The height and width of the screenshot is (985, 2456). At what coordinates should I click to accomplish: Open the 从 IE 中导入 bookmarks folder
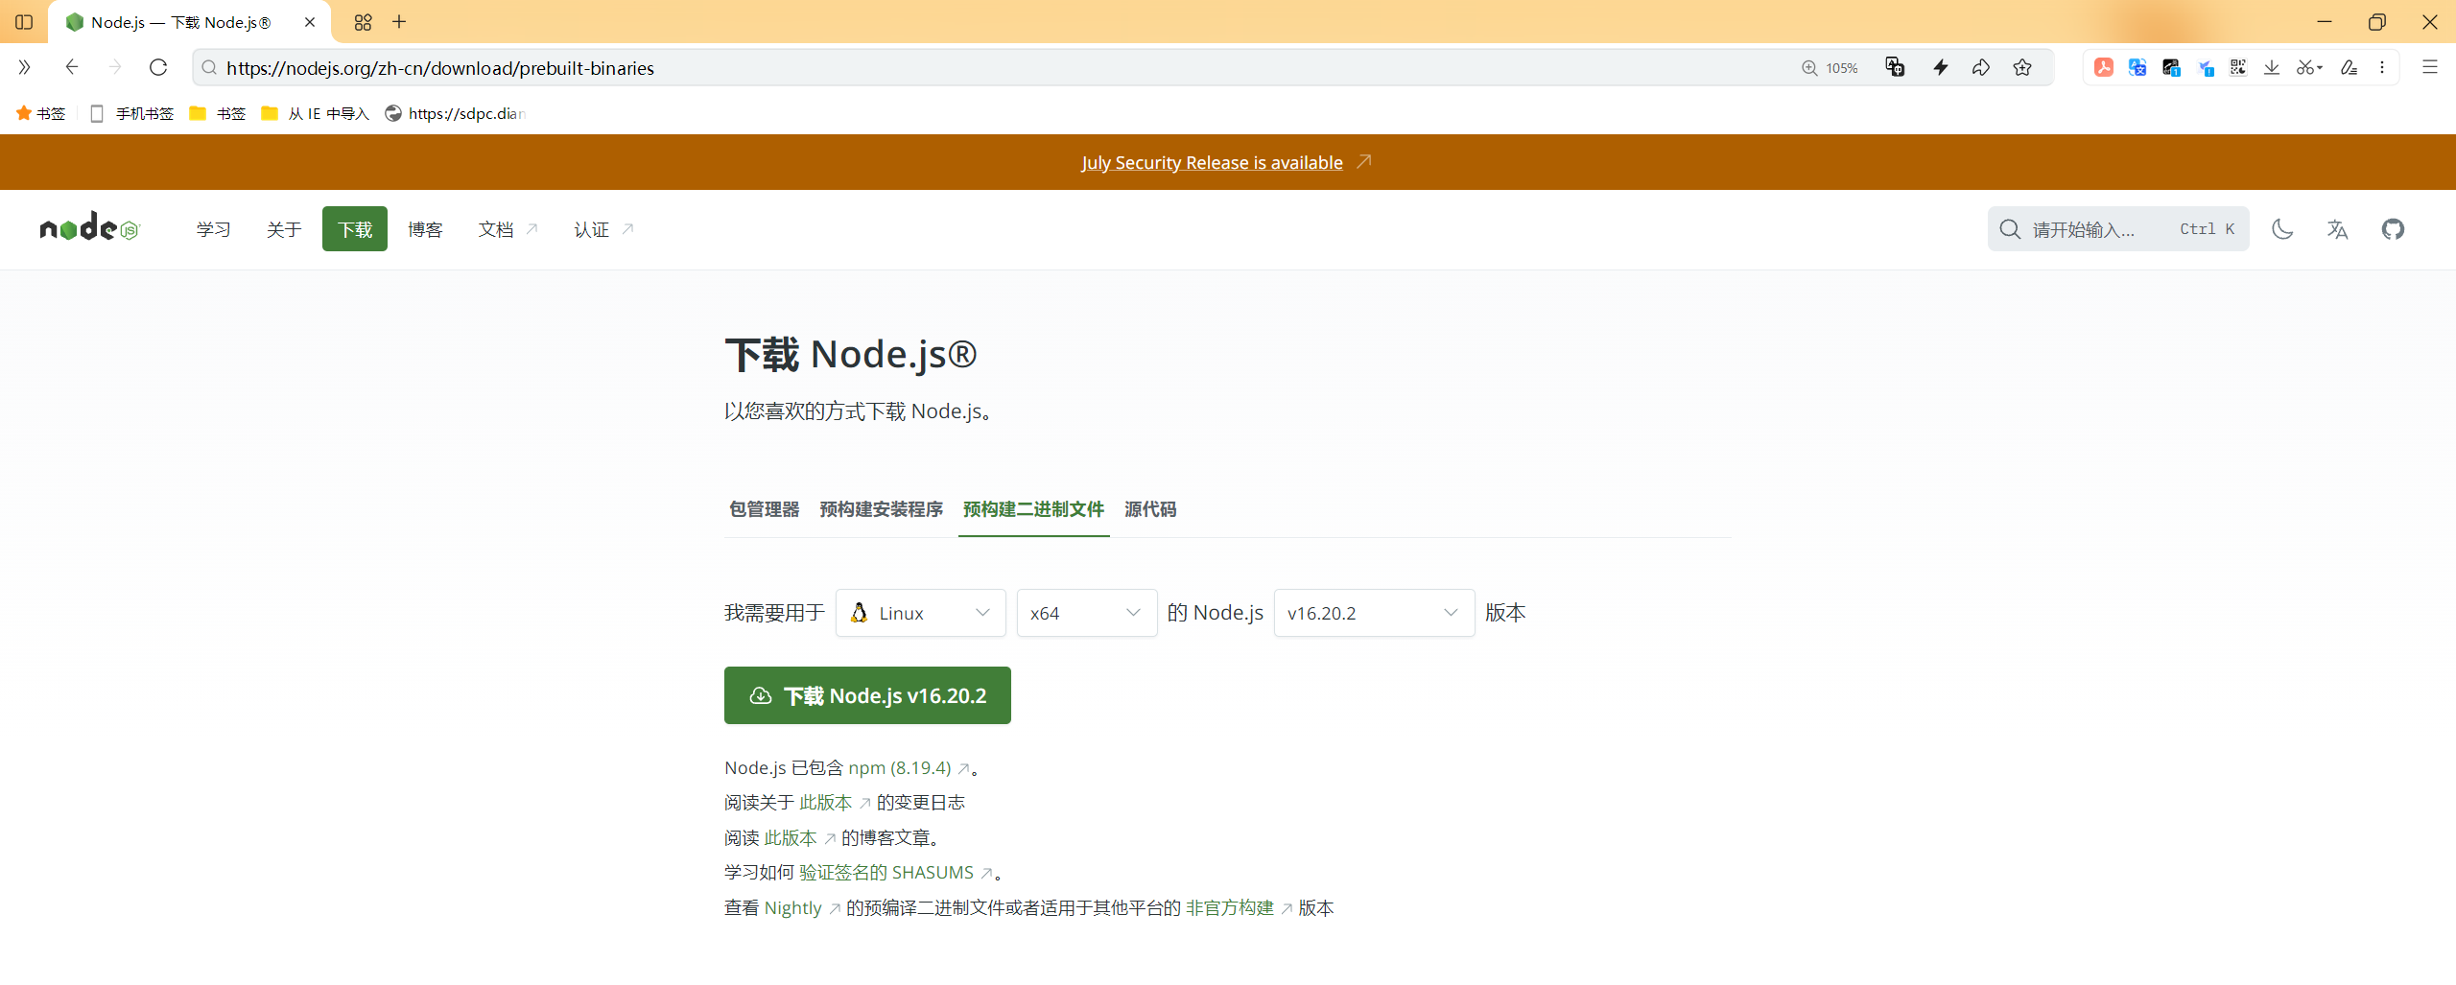(315, 113)
